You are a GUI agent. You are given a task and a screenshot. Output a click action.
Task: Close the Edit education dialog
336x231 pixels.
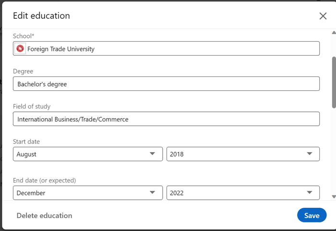(323, 16)
